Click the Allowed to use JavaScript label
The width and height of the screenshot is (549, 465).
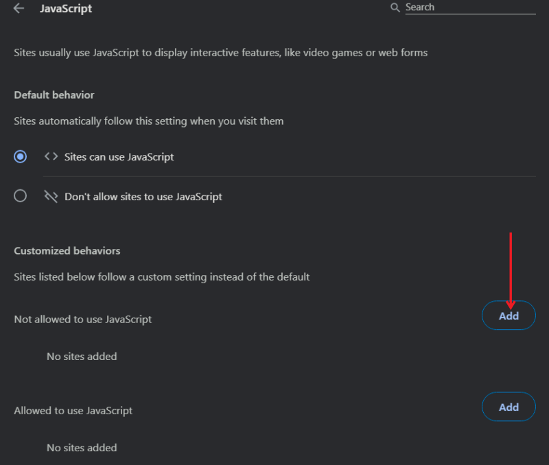point(73,410)
